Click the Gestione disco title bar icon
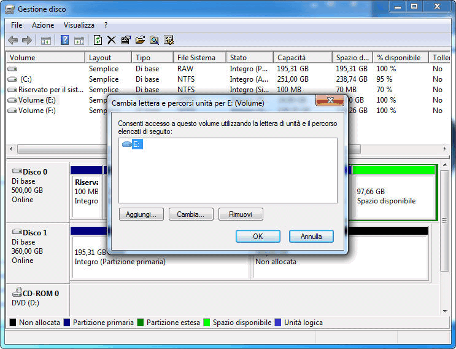 tap(10, 9)
